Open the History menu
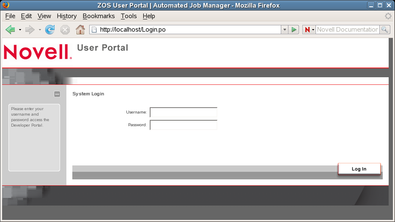395x222 pixels. [67, 16]
